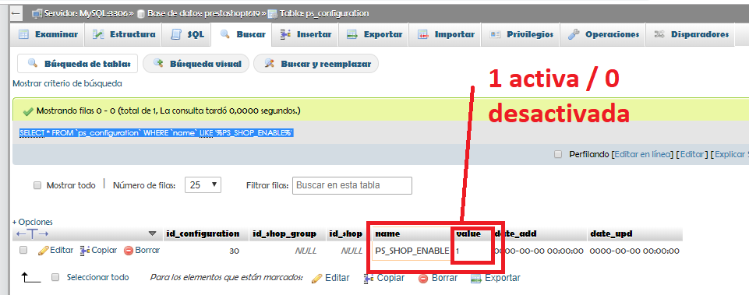Screen dimensions: 749x295
Task: Focus the Filtrar filas search field
Action: point(352,185)
